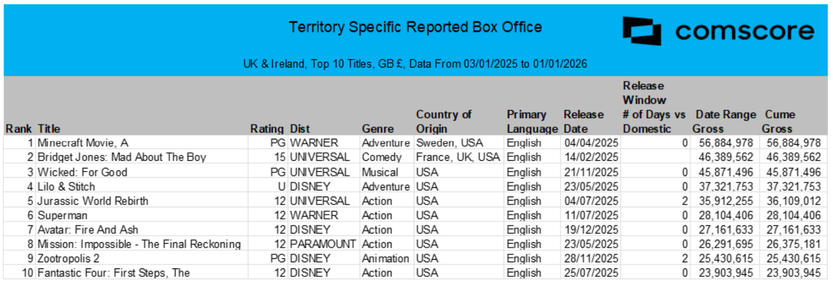This screenshot has width=833, height=284.
Task: Click the PARAMOUNT distributor cell
Action: [322, 244]
